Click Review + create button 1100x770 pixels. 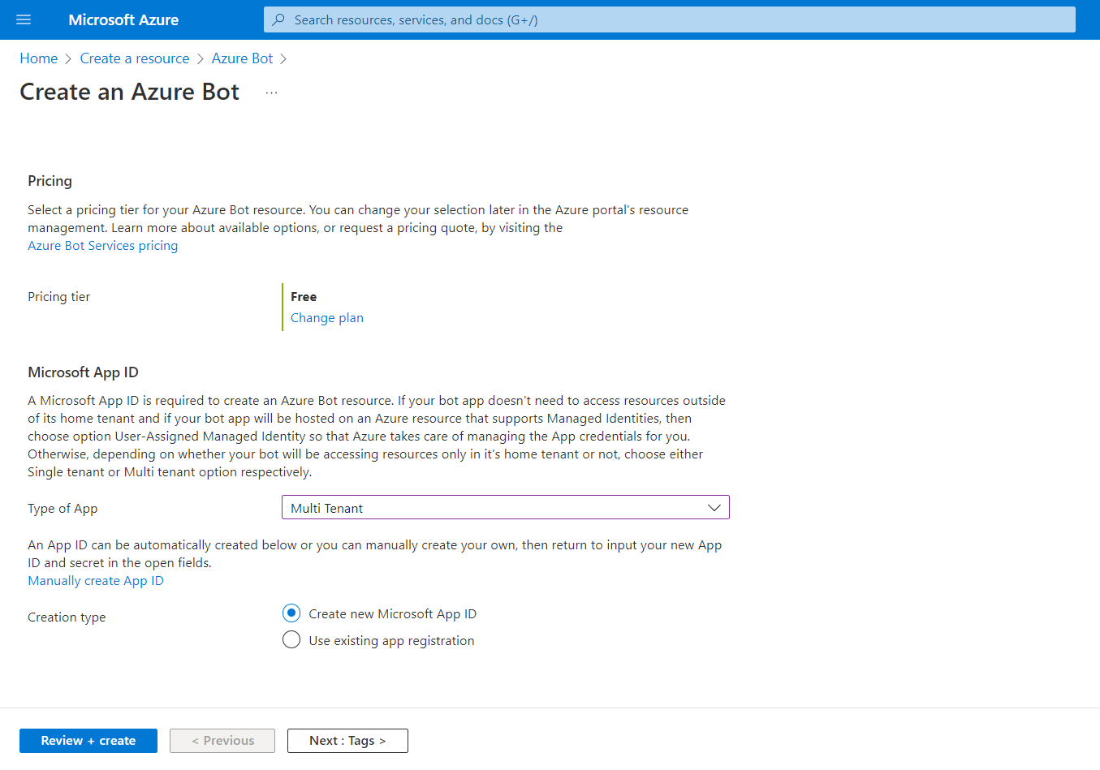pos(88,741)
